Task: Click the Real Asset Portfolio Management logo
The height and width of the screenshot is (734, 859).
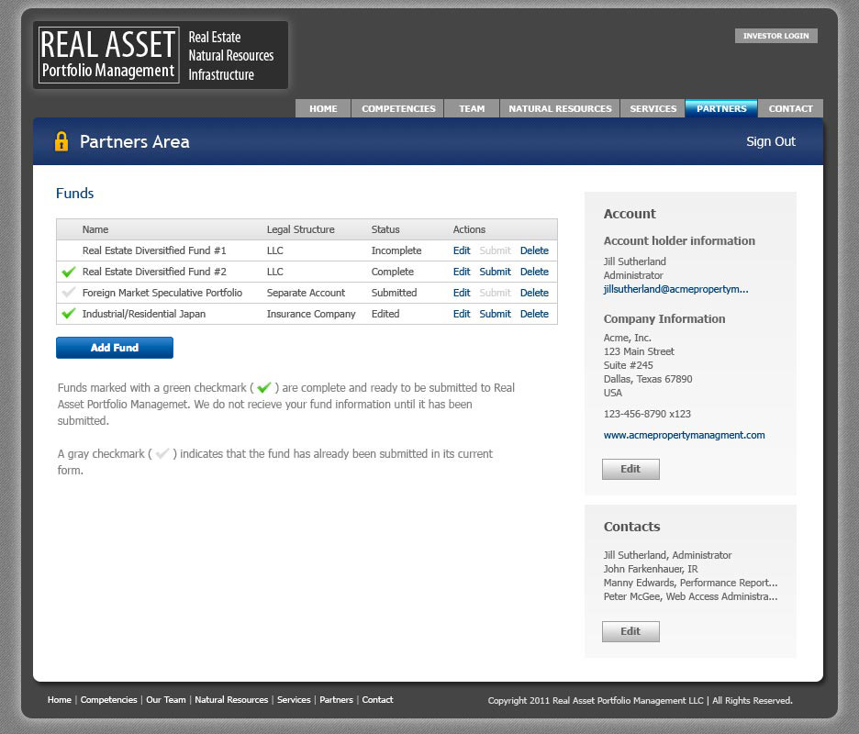Action: pyautogui.click(x=161, y=56)
